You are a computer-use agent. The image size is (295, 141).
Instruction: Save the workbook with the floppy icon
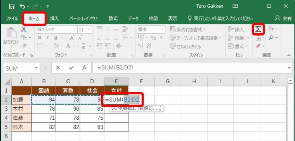(x=12, y=7)
